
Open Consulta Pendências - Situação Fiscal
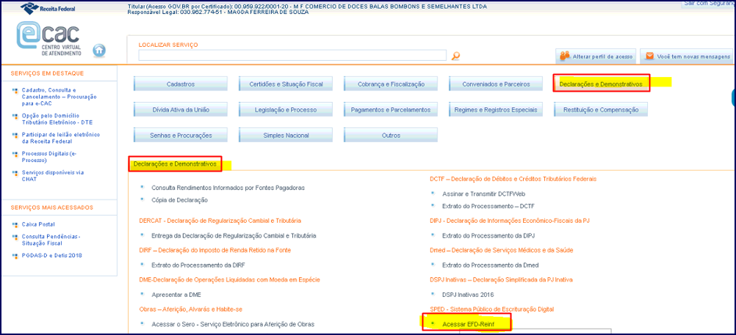point(51,240)
